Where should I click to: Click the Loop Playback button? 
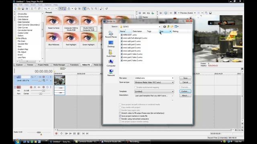pyautogui.click(x=61, y=133)
